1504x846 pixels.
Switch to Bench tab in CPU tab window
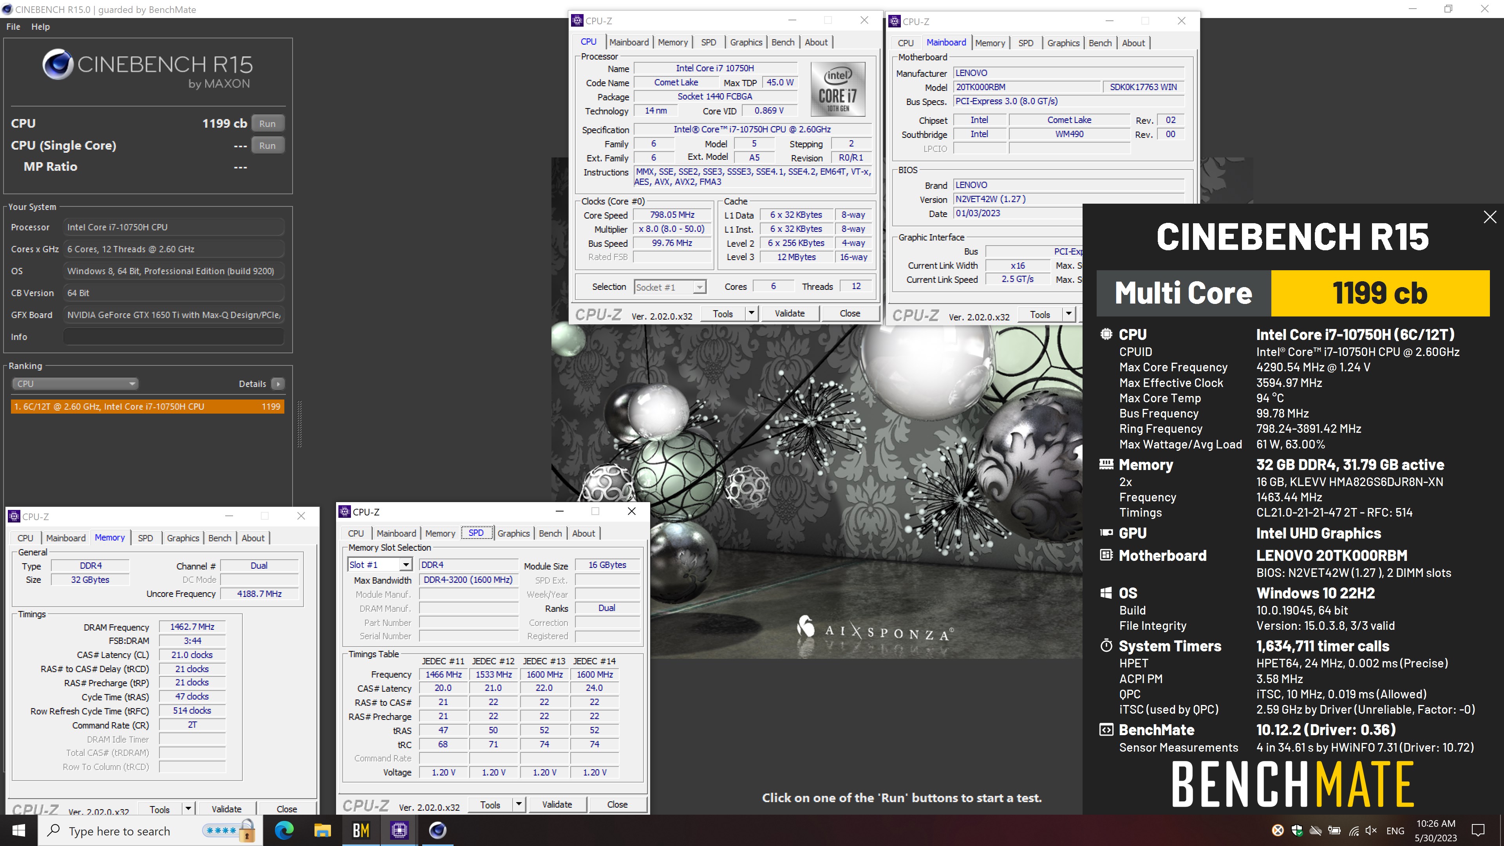point(783,42)
